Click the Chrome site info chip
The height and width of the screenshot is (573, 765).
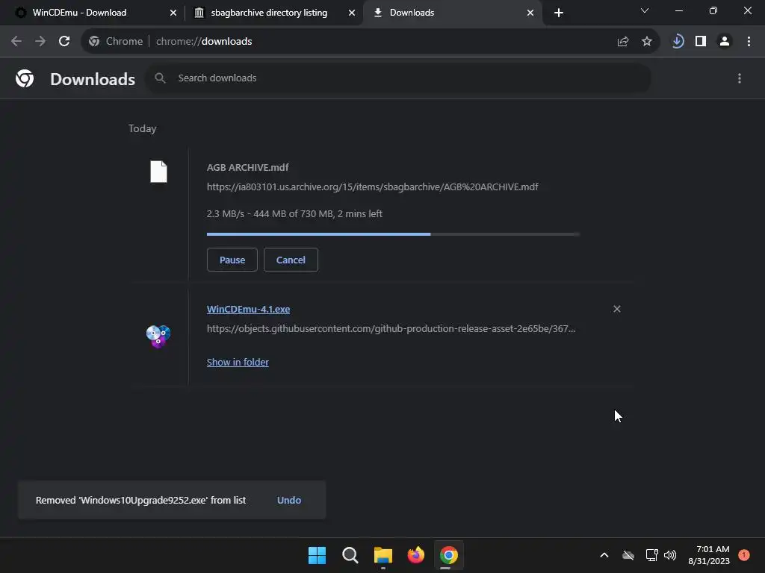tap(116, 42)
